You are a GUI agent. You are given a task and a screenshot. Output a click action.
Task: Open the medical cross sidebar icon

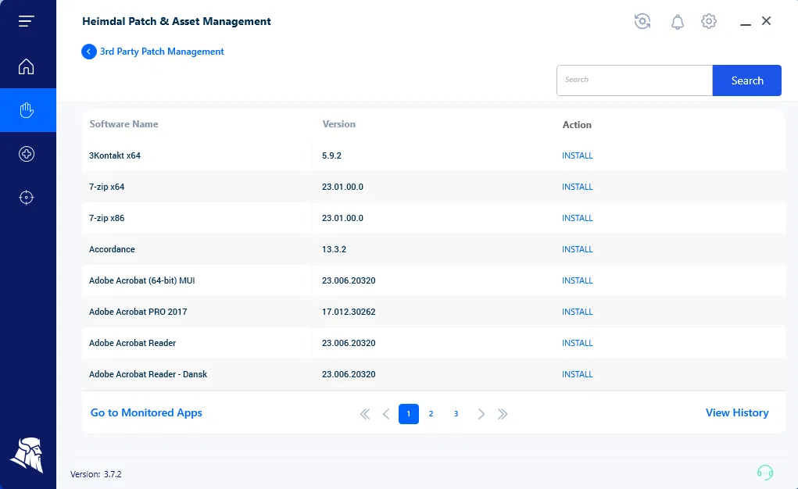click(27, 154)
